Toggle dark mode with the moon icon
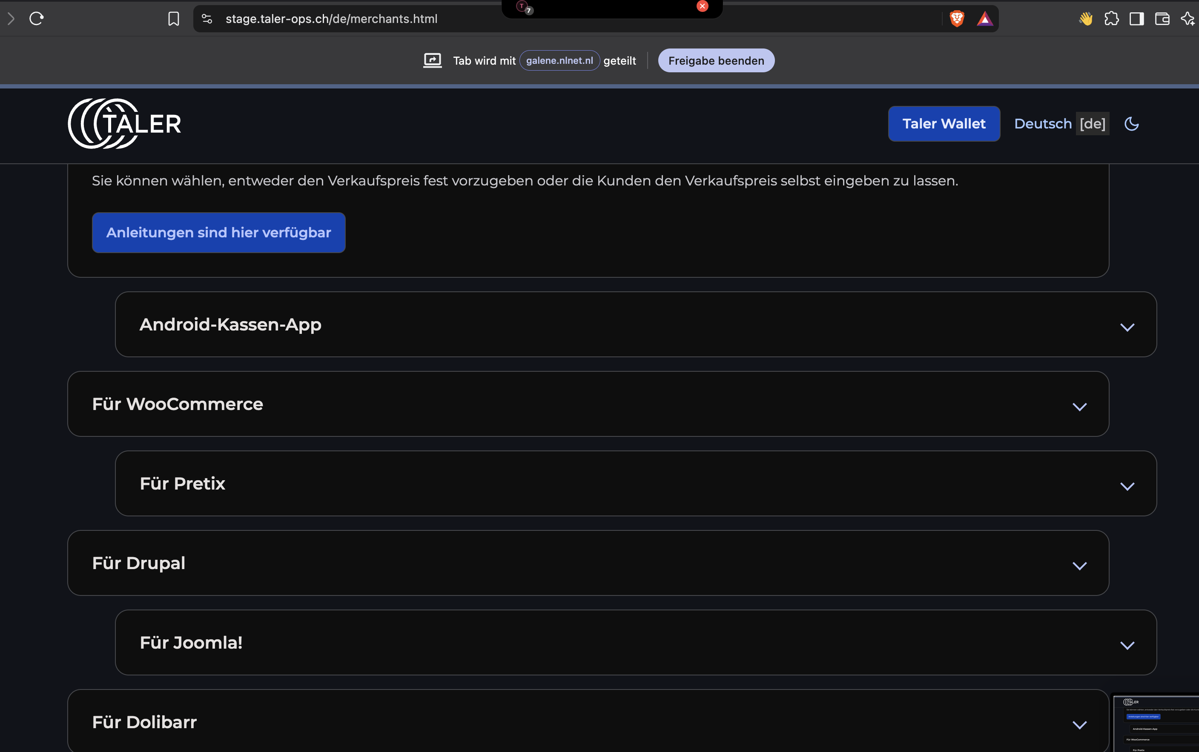The height and width of the screenshot is (752, 1199). 1131,124
